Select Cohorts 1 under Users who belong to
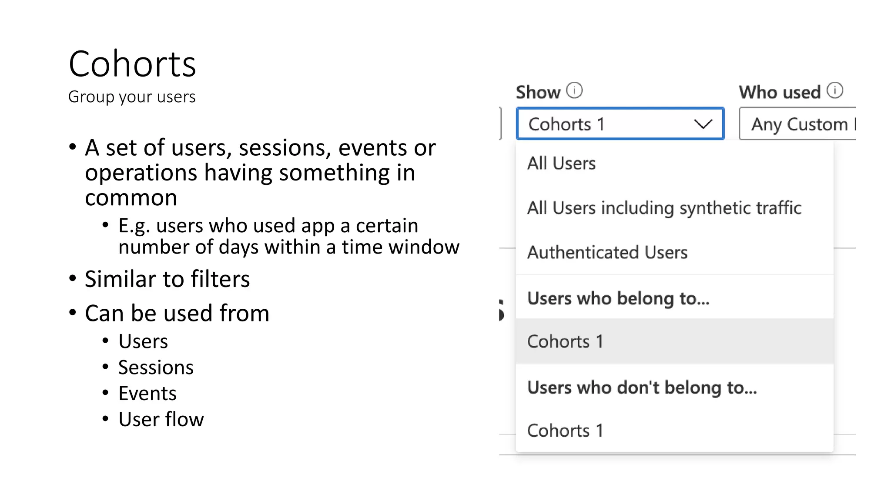This screenshot has height=501, width=891. (x=674, y=341)
